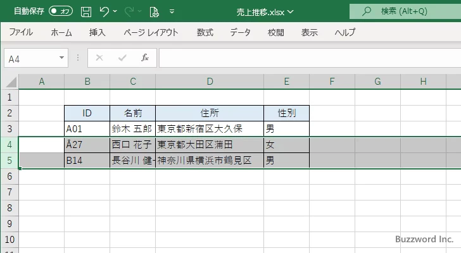461x253 pixels.
Task: Click the Insert Function fx icon
Action: [145, 58]
